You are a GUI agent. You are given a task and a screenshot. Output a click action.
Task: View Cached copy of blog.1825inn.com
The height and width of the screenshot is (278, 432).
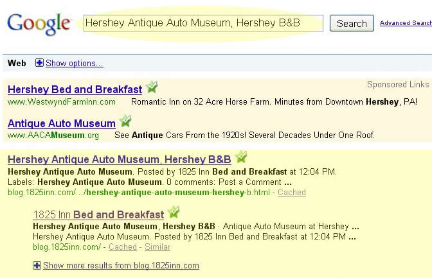[x=123, y=247]
